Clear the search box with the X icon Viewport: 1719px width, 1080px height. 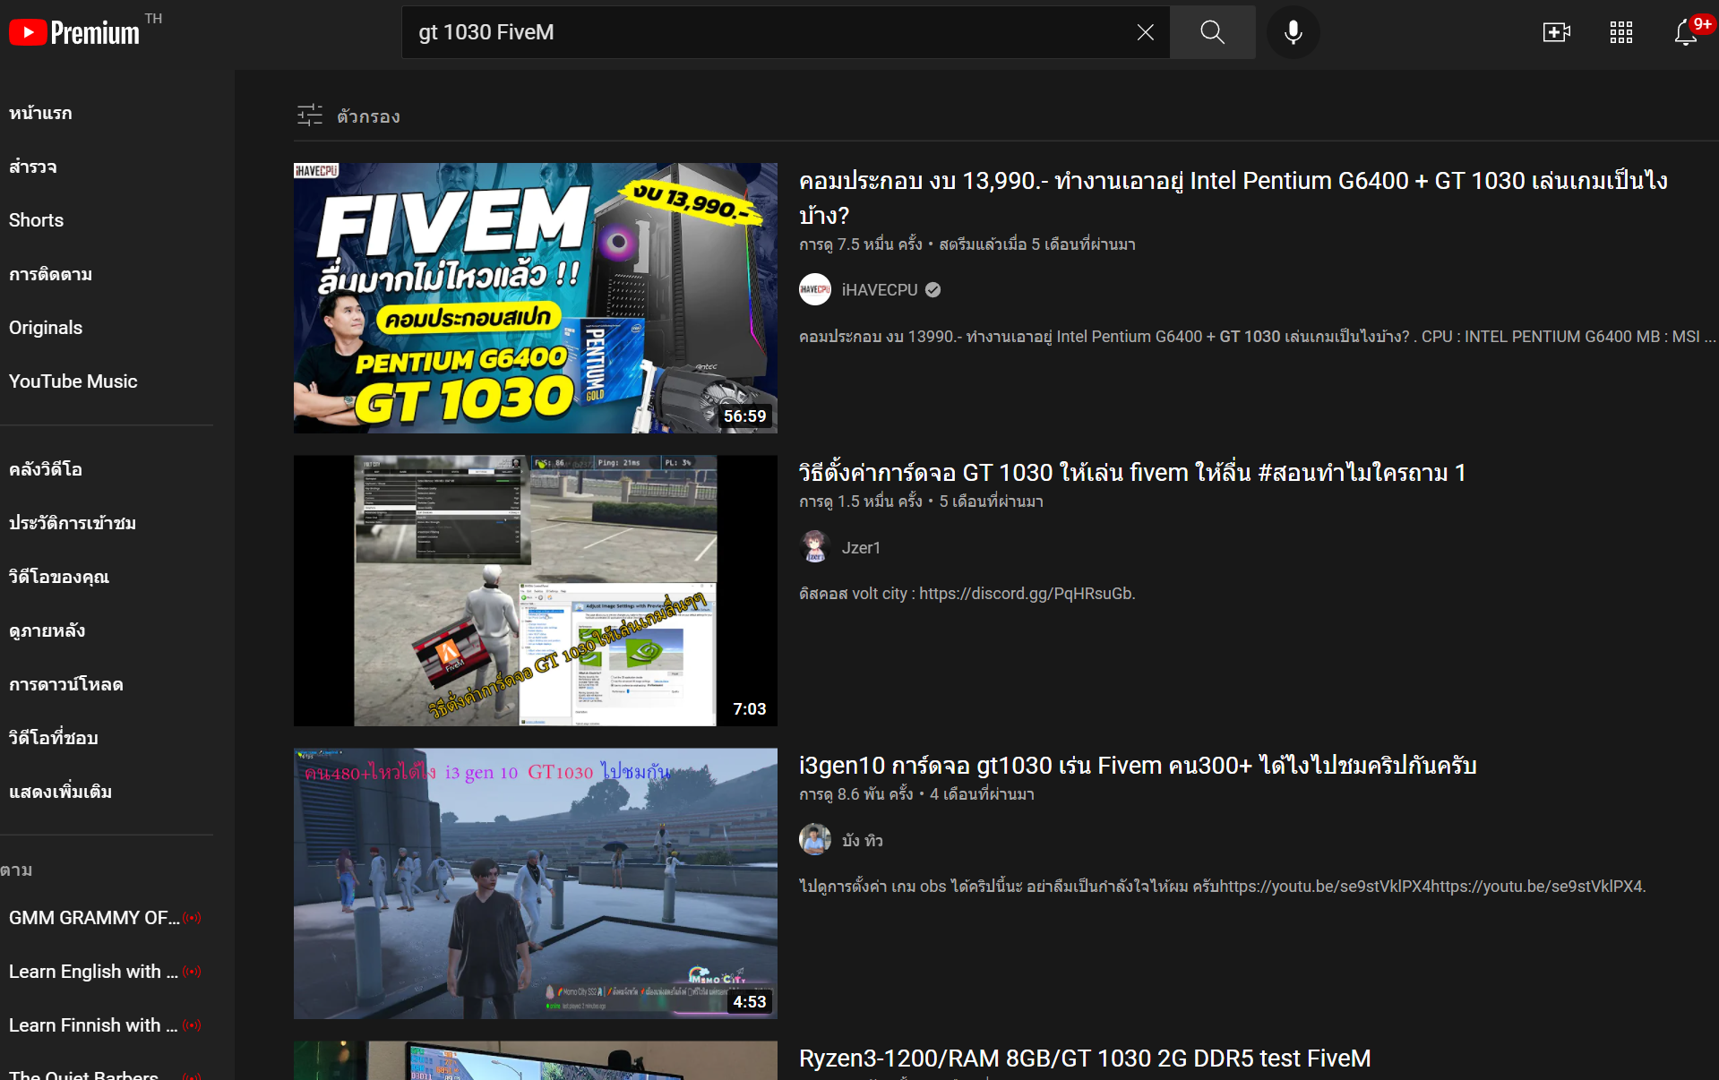point(1145,32)
